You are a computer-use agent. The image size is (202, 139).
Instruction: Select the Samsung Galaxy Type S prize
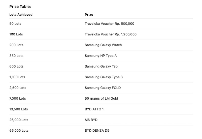coord(104,77)
